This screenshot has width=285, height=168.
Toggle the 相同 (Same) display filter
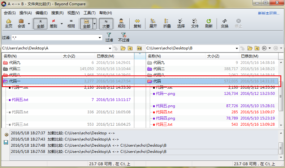click(71, 23)
